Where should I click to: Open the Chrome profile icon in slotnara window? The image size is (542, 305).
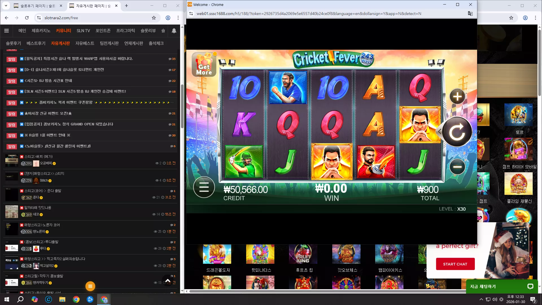168,18
